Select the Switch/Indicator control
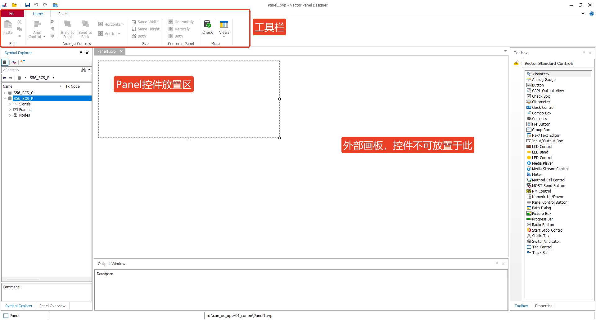The width and height of the screenshot is (596, 320). pyautogui.click(x=543, y=242)
